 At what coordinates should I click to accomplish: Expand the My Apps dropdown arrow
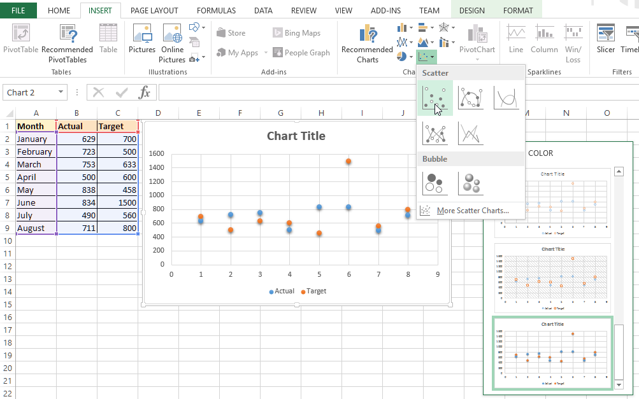[x=266, y=53]
